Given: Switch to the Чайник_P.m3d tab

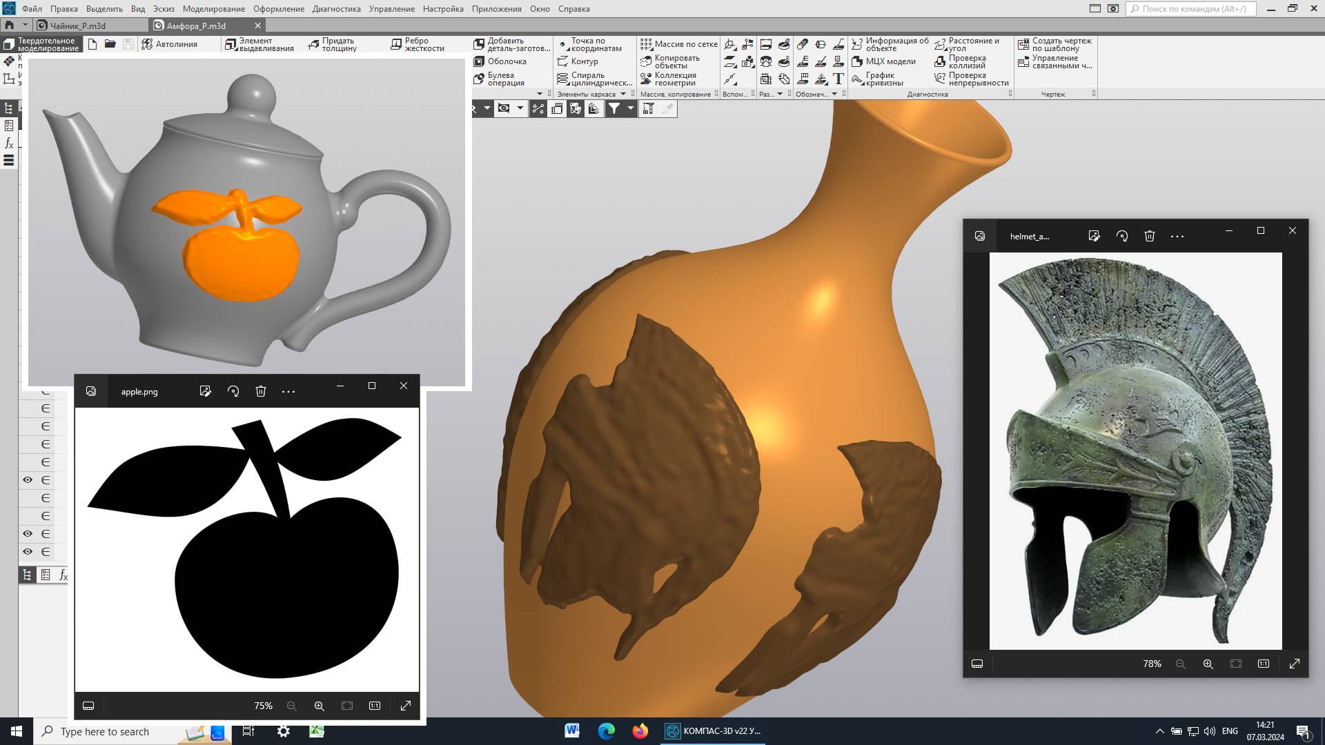Looking at the screenshot, I should click(78, 26).
